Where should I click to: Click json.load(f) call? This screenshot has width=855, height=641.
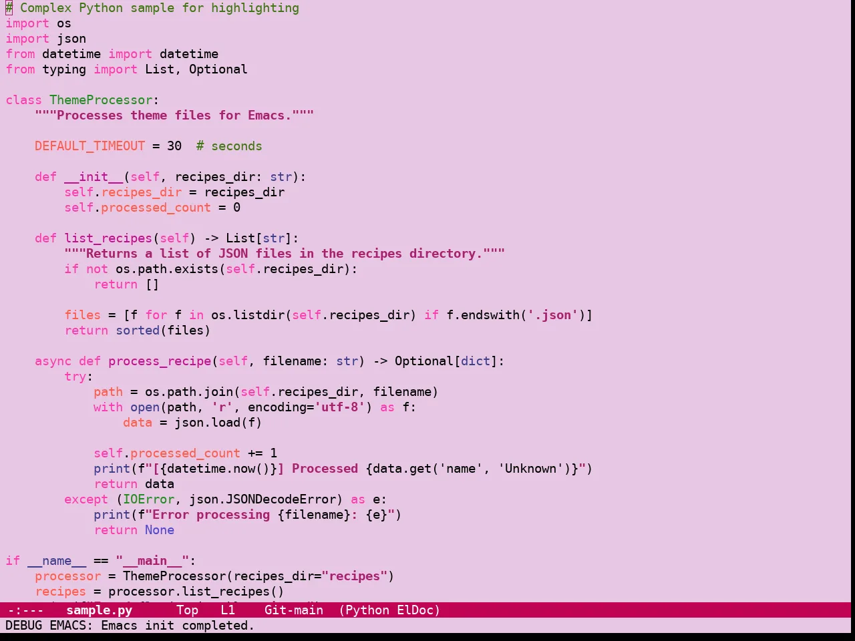(x=218, y=423)
